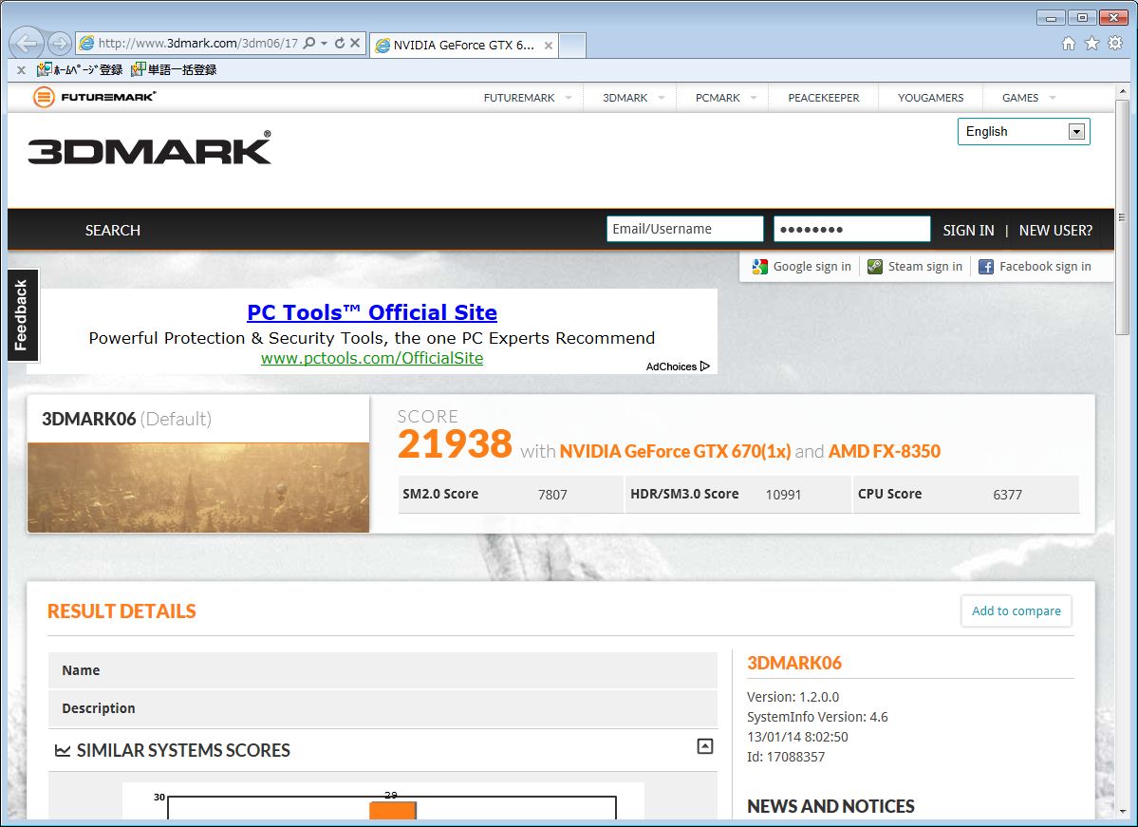Click the page vertical scrollbar thumb

pyautogui.click(x=1122, y=217)
